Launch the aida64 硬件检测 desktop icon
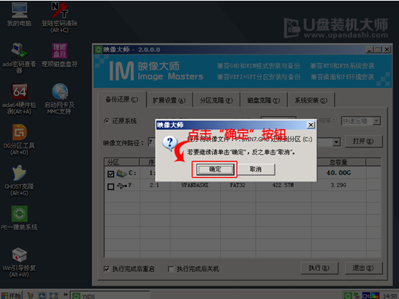399x299 pixels. [20, 99]
